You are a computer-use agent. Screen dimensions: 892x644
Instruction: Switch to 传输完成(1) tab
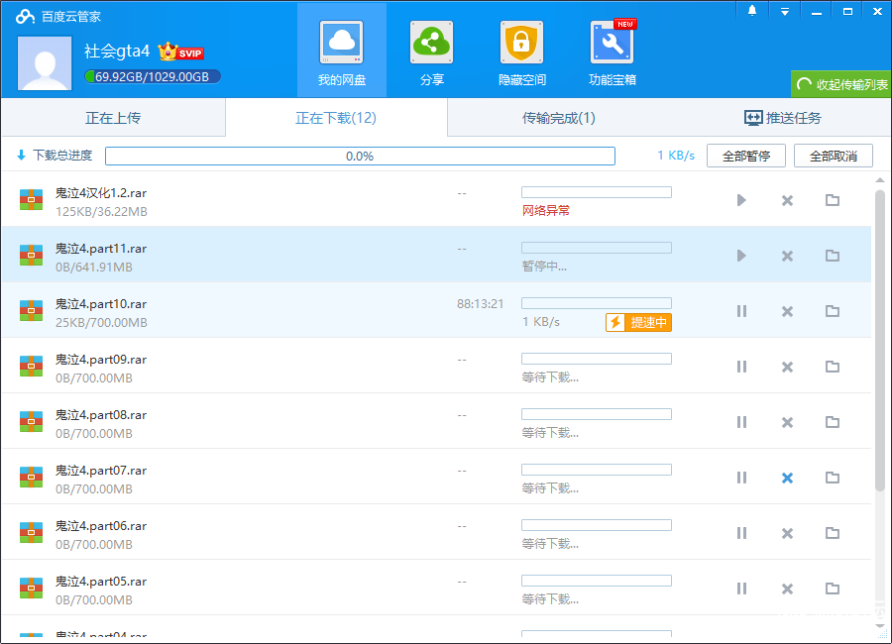tap(559, 118)
